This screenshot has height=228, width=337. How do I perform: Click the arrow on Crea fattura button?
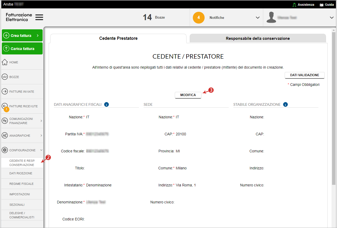tap(38, 36)
